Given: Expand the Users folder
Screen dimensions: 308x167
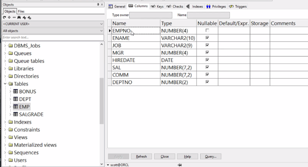Looking at the screenshot, I should [5, 160].
